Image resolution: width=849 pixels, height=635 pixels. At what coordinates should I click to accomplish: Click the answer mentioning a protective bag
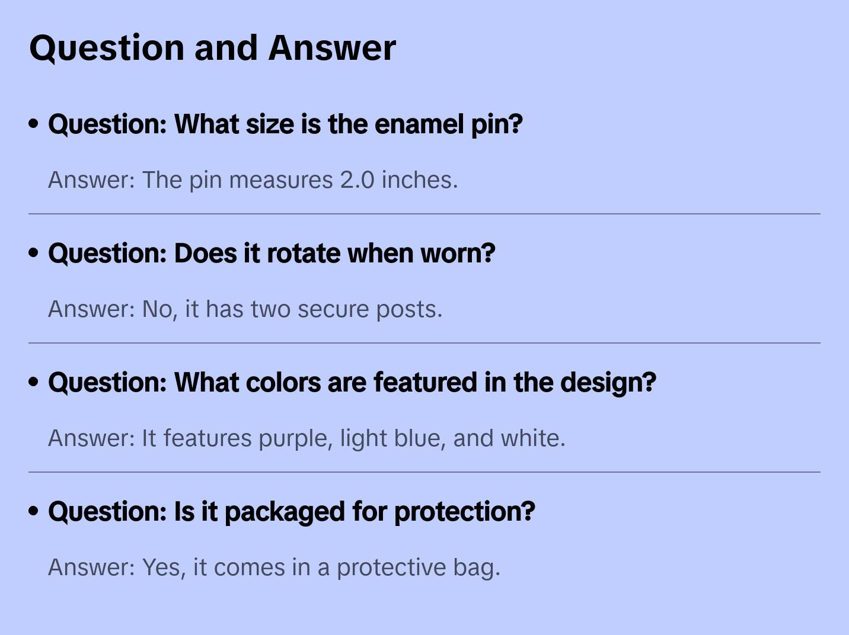click(x=274, y=567)
